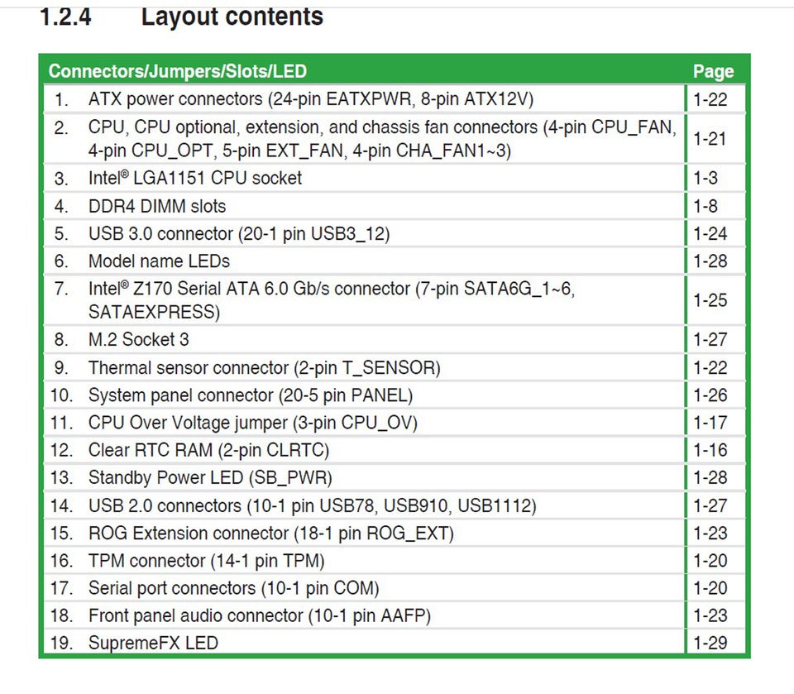This screenshot has width=794, height=694.
Task: Click page number 1-17
Action: tap(710, 423)
